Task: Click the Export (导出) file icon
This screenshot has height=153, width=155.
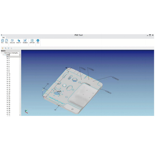Action: (7, 40)
